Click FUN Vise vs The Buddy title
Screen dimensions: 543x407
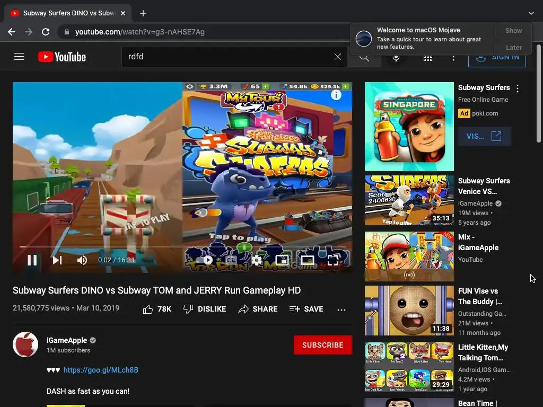click(x=480, y=296)
